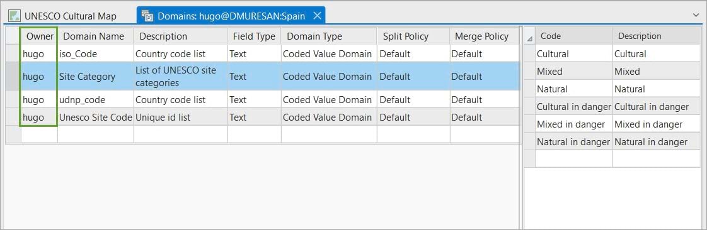Open Field Type cell for udnp_code row
Viewport: 707px width, 230px height.
coord(255,99)
